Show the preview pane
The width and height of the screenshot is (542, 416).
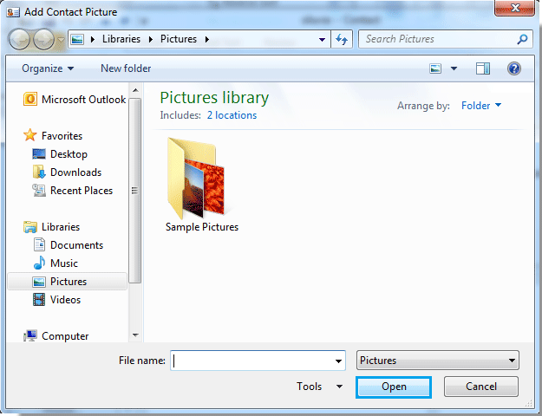pos(482,68)
